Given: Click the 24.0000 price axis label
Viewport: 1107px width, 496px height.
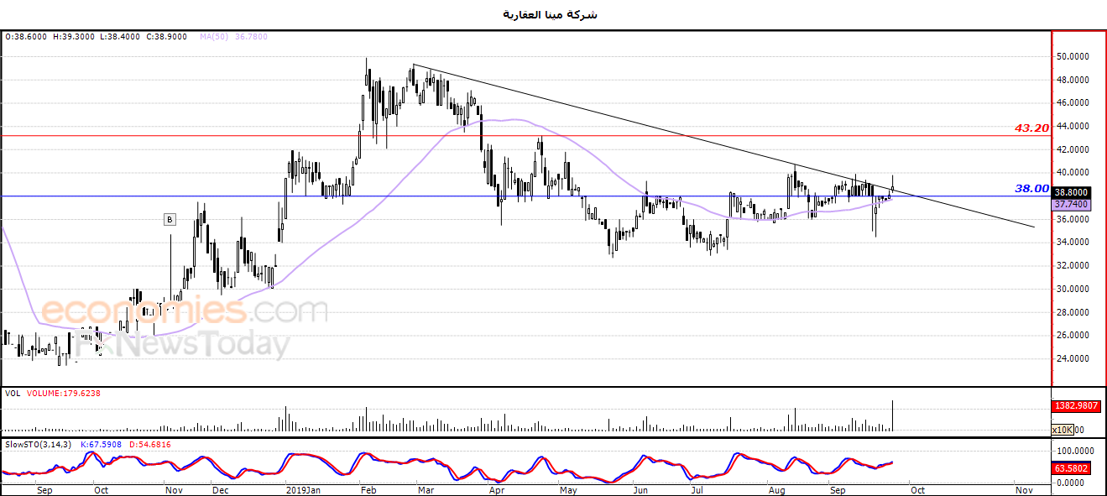Looking at the screenshot, I should tap(1073, 358).
